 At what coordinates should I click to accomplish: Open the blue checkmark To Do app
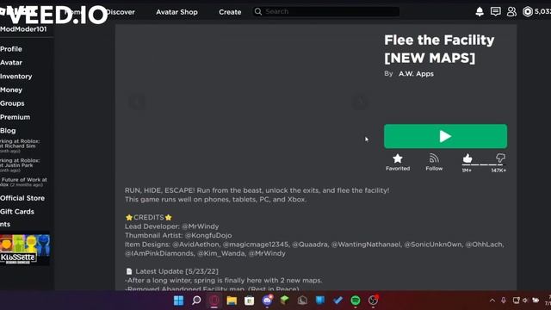coord(337,301)
